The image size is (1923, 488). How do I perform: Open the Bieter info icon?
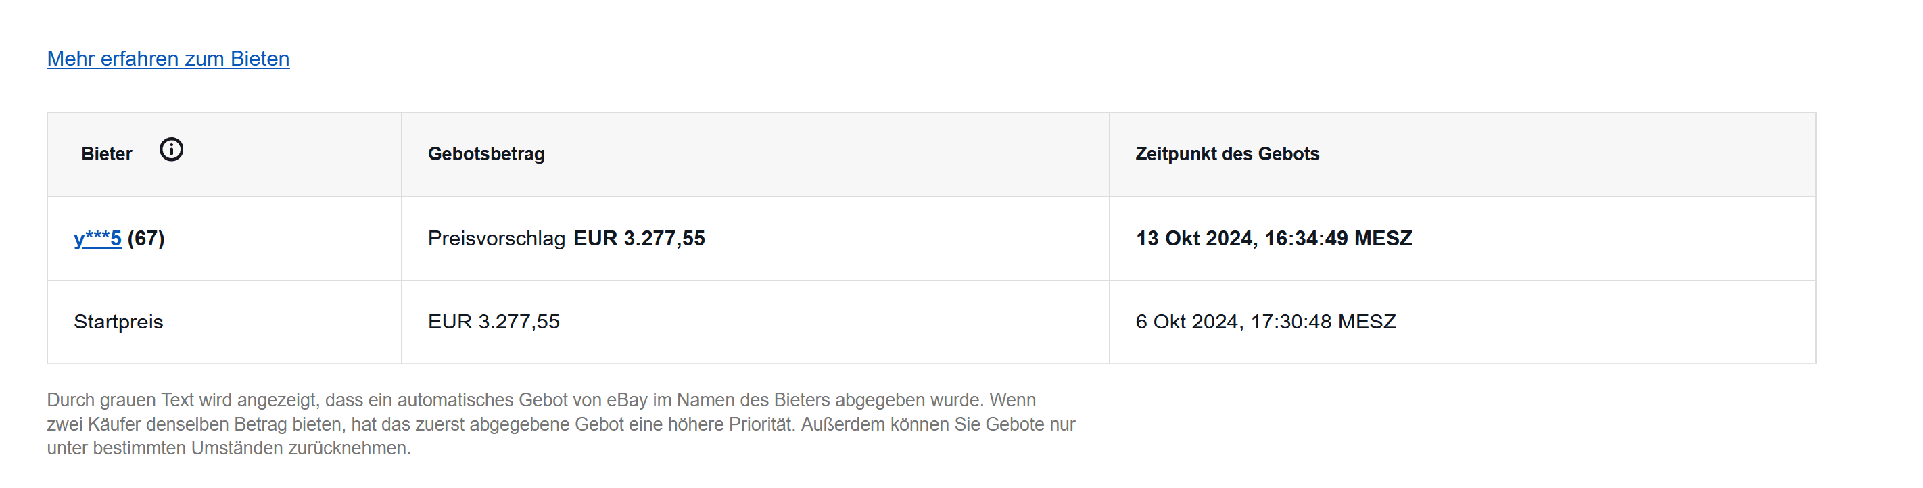[x=171, y=149]
